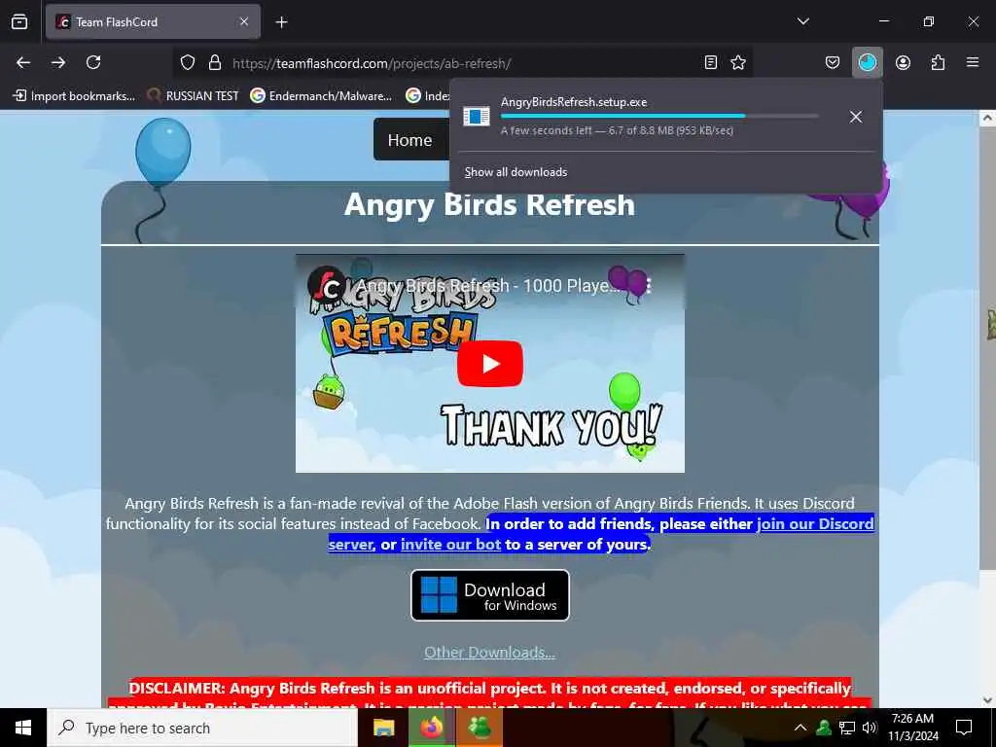Cancel the AngryBirdsRefresh.setup.exe download
Image resolution: width=996 pixels, height=747 pixels.
pos(856,117)
